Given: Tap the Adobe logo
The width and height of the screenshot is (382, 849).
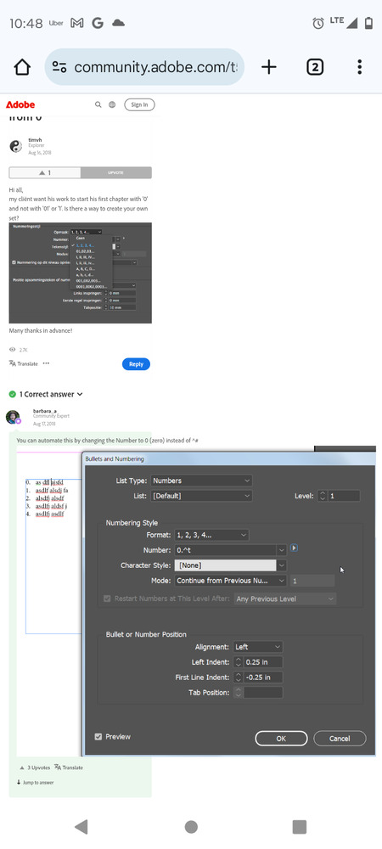Looking at the screenshot, I should 20,104.
